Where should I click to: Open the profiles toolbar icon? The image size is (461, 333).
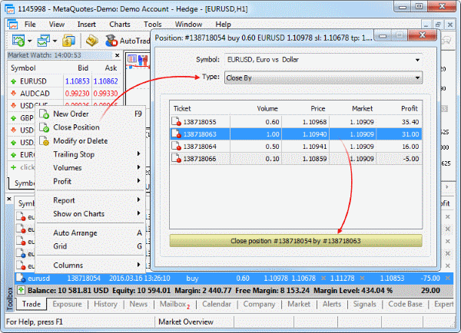(44, 41)
